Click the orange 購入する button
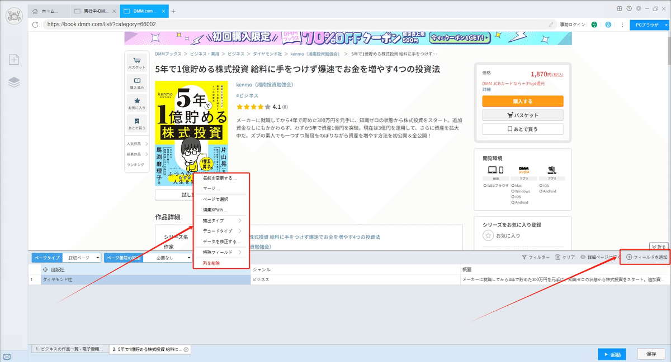 (522, 101)
